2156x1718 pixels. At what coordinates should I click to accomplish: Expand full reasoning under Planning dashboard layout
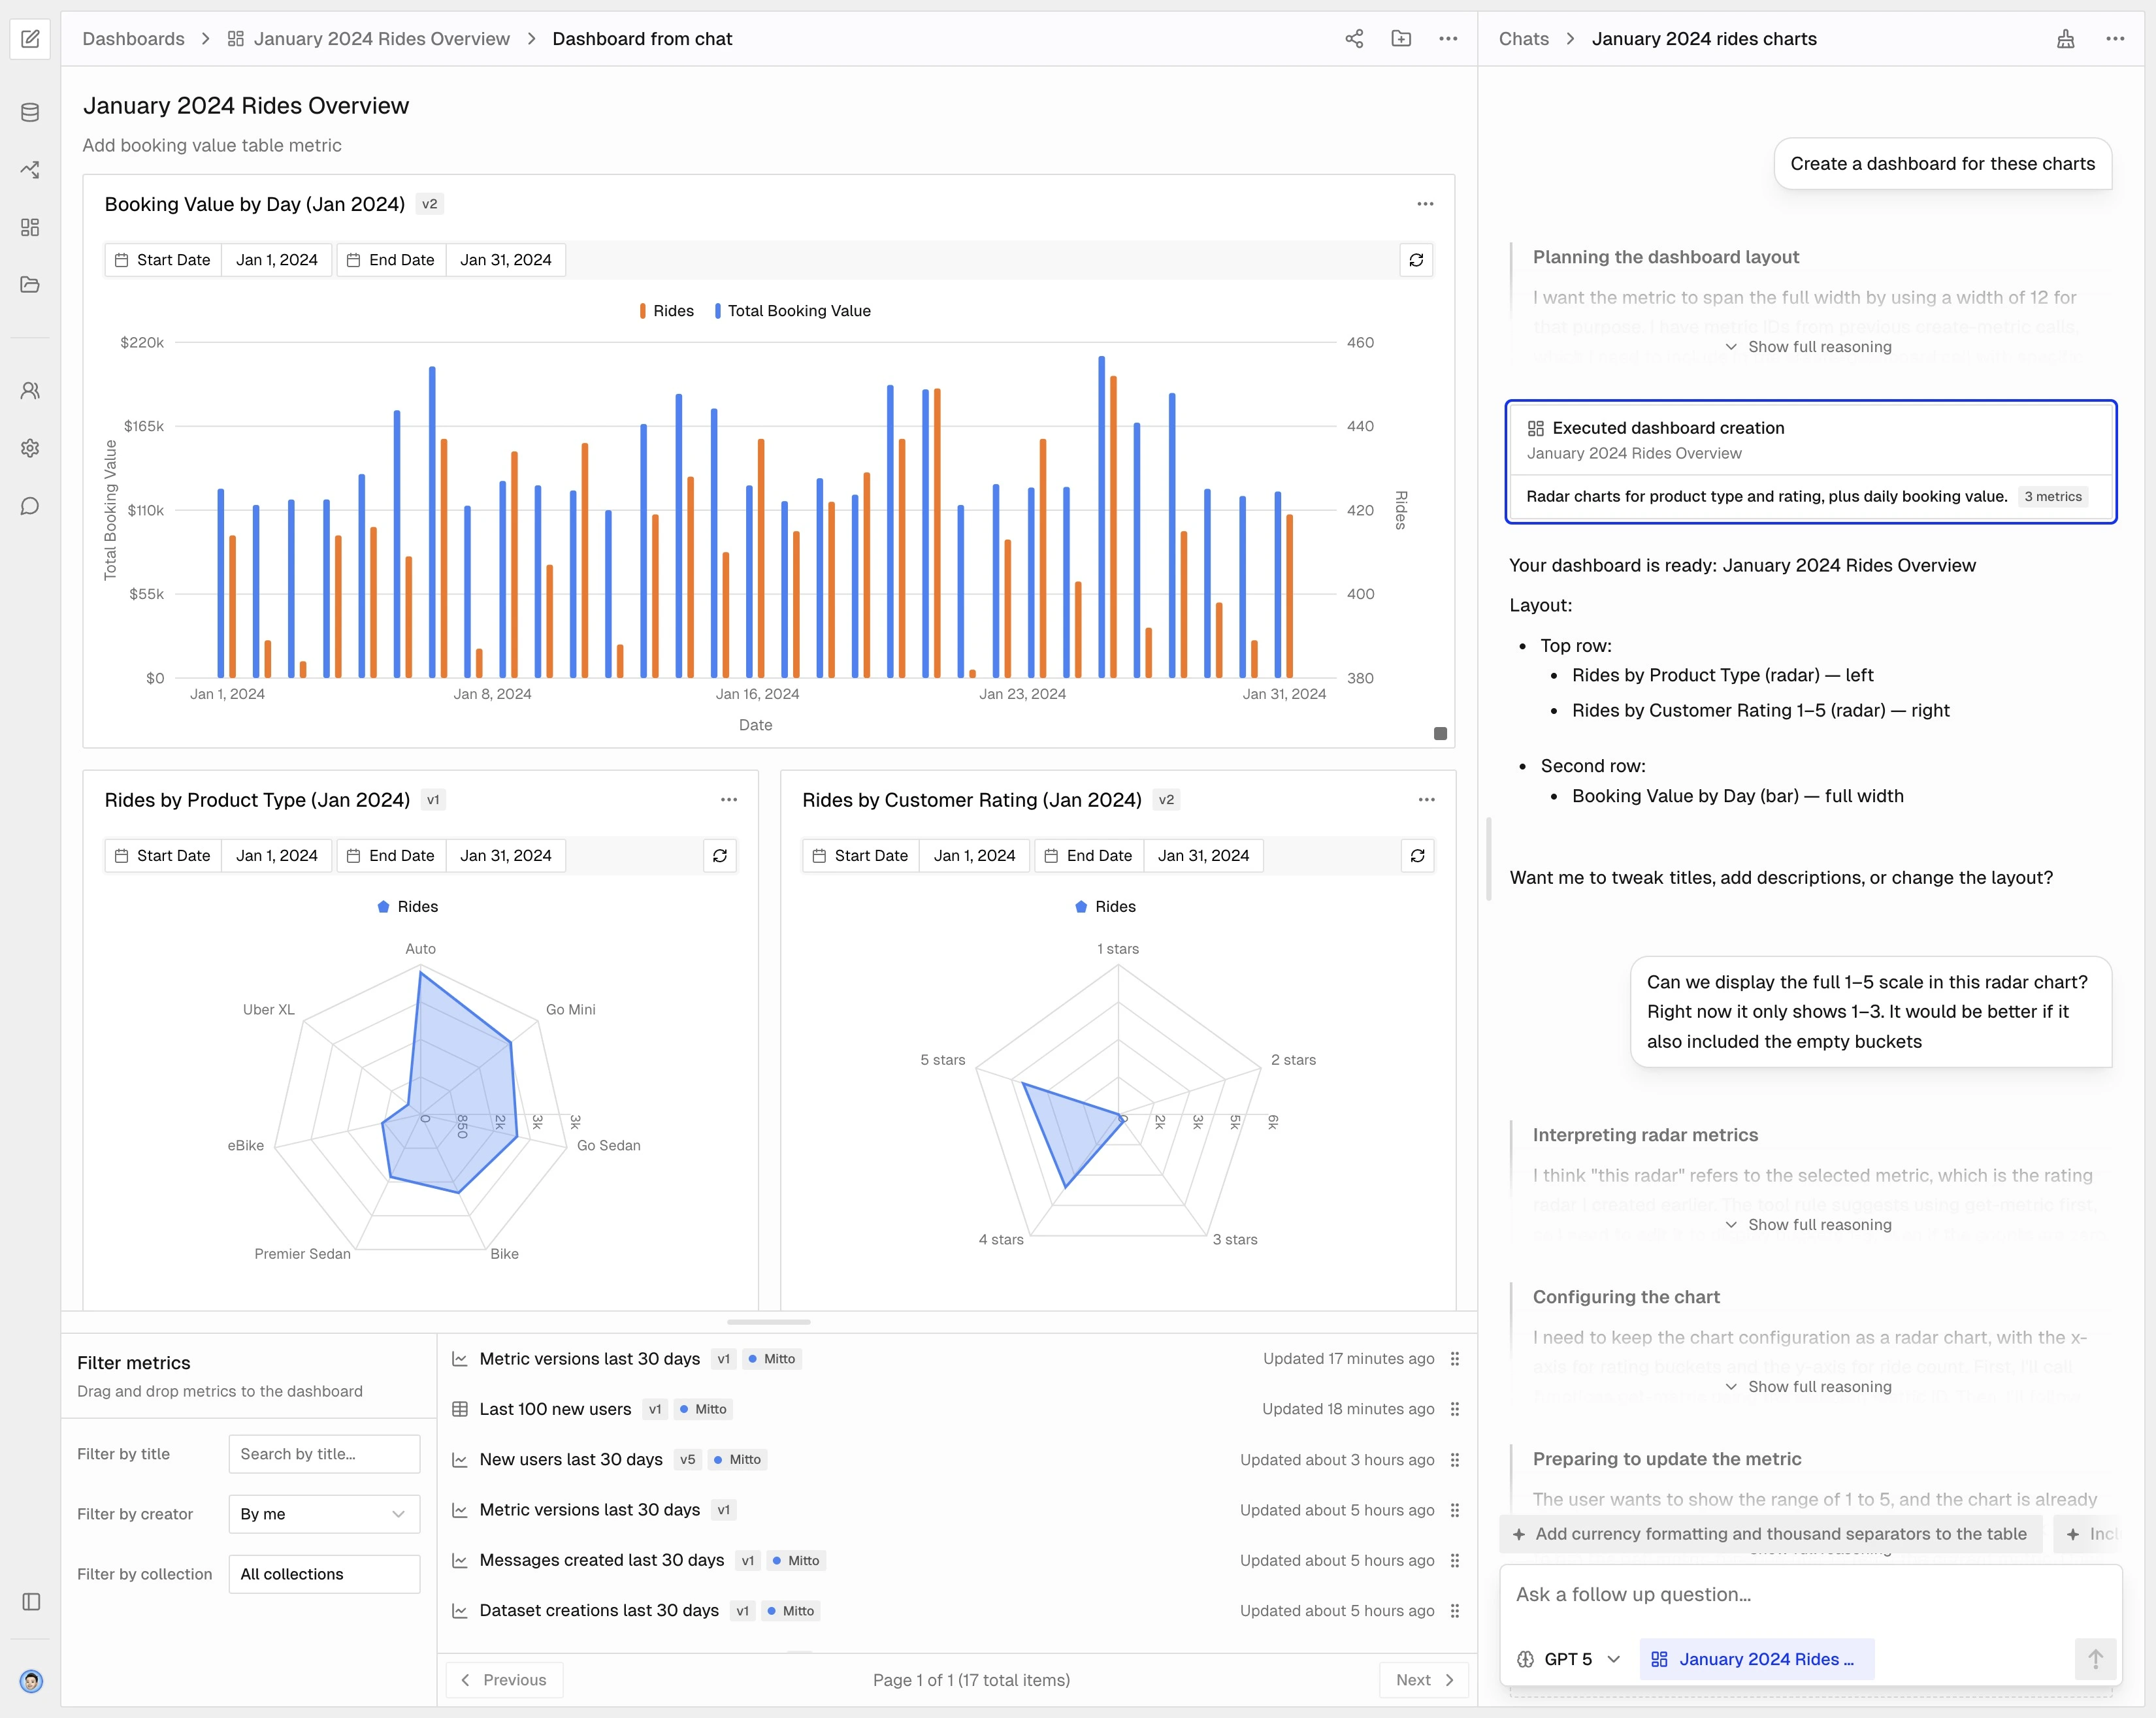[1809, 347]
